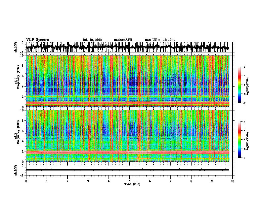Click the "1" tick on Time axis
Image resolution: width=262 pixels, height=203 pixels.
(x=47, y=181)
